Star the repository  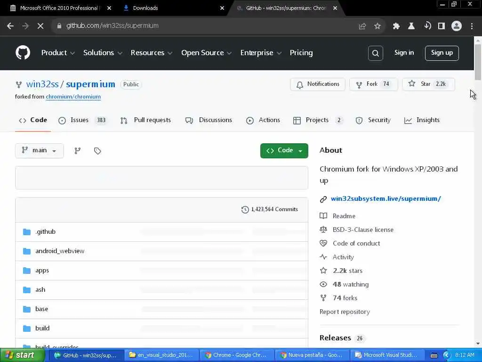(x=428, y=84)
